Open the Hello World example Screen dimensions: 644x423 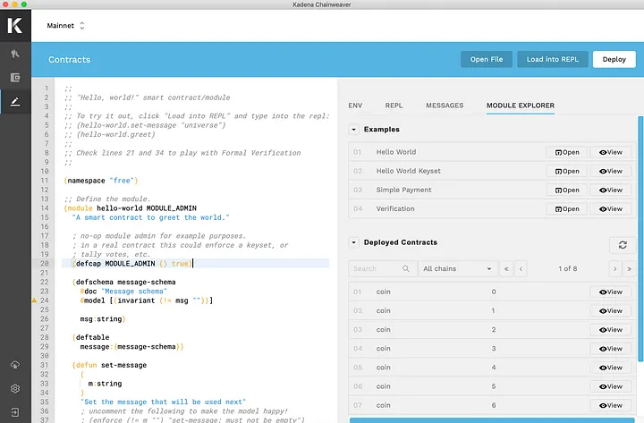(x=567, y=152)
